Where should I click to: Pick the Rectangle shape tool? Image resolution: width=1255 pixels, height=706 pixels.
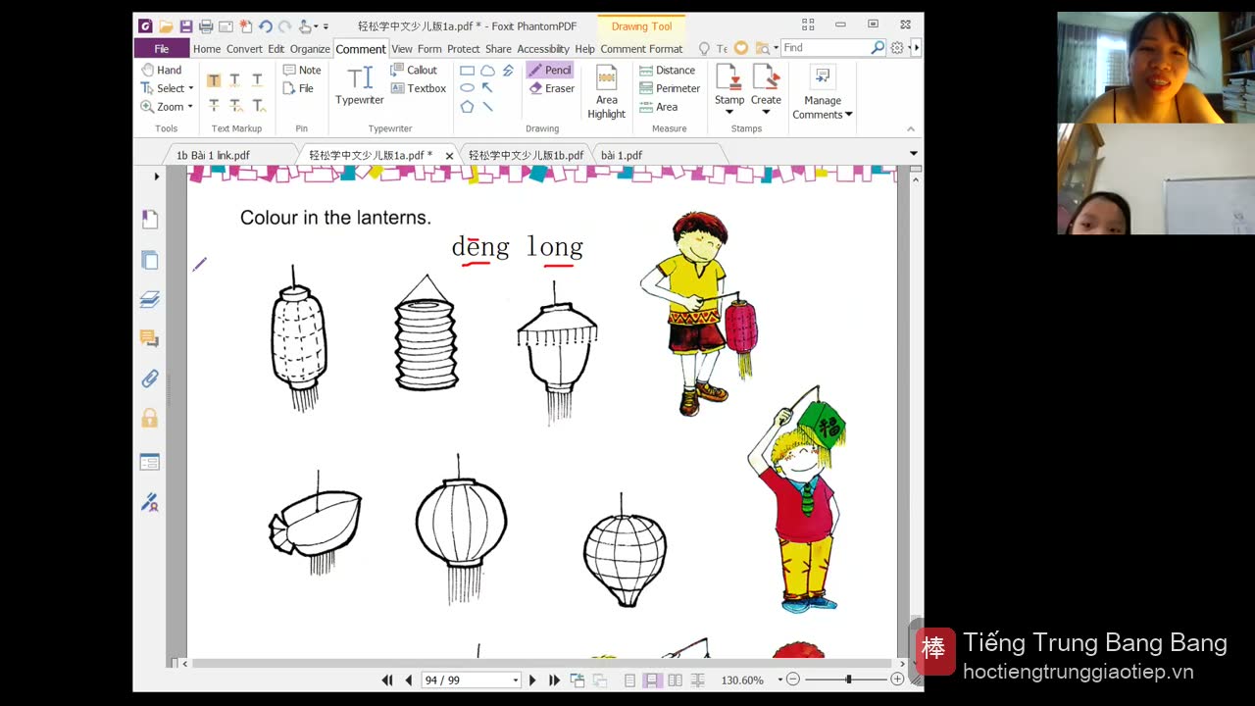click(x=467, y=71)
